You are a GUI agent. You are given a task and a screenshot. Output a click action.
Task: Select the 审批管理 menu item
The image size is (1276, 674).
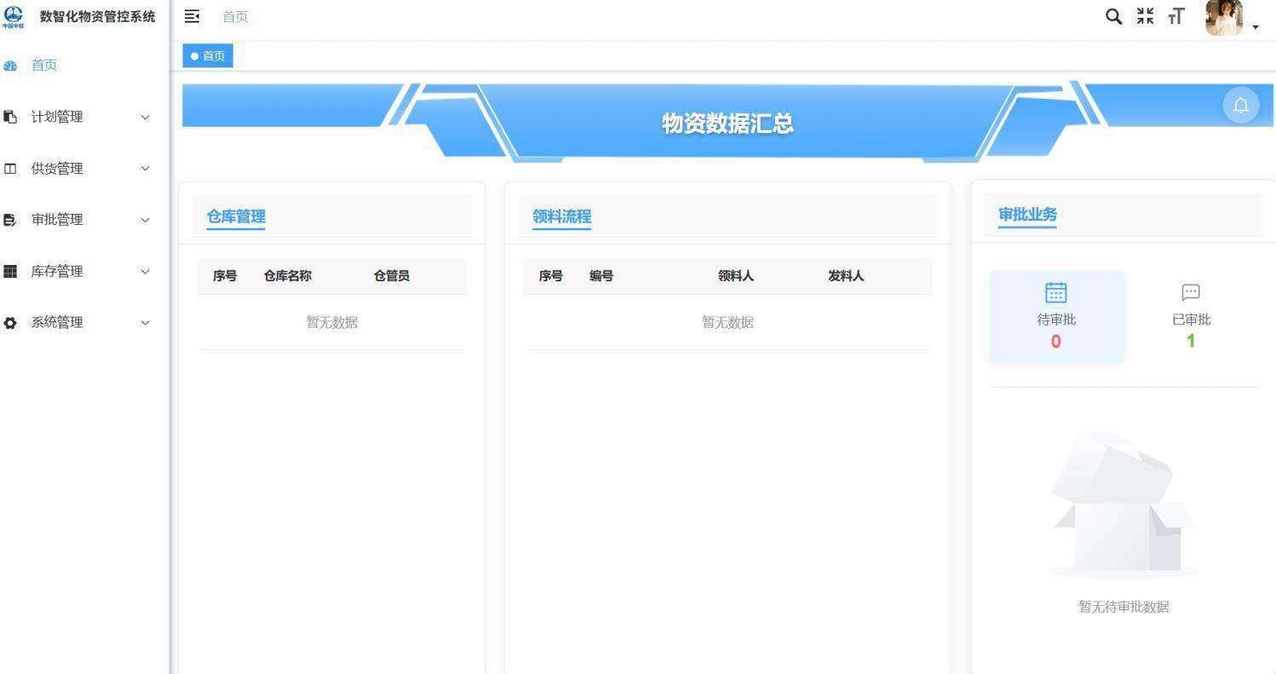pos(56,220)
